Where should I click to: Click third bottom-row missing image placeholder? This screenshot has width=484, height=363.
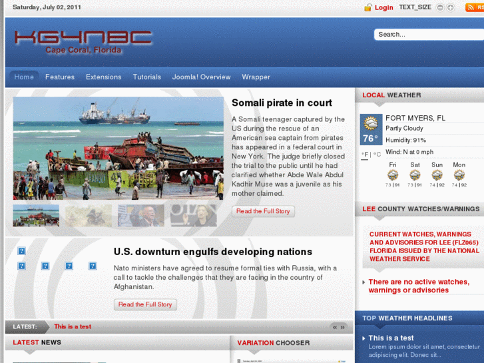[69, 266]
